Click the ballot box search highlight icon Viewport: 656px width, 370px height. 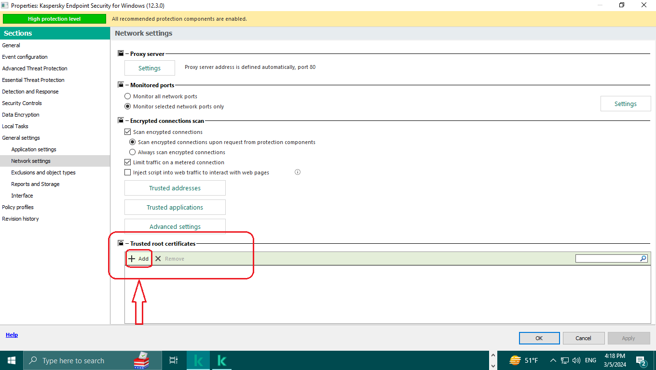coord(141,360)
